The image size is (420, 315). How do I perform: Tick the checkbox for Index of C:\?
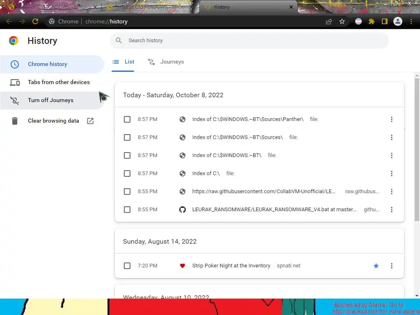point(127,173)
